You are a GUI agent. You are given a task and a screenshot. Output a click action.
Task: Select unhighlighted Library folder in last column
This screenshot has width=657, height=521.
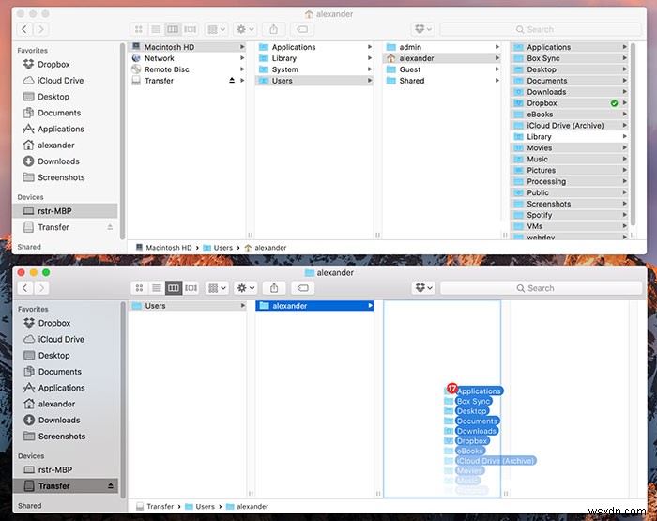[570, 137]
